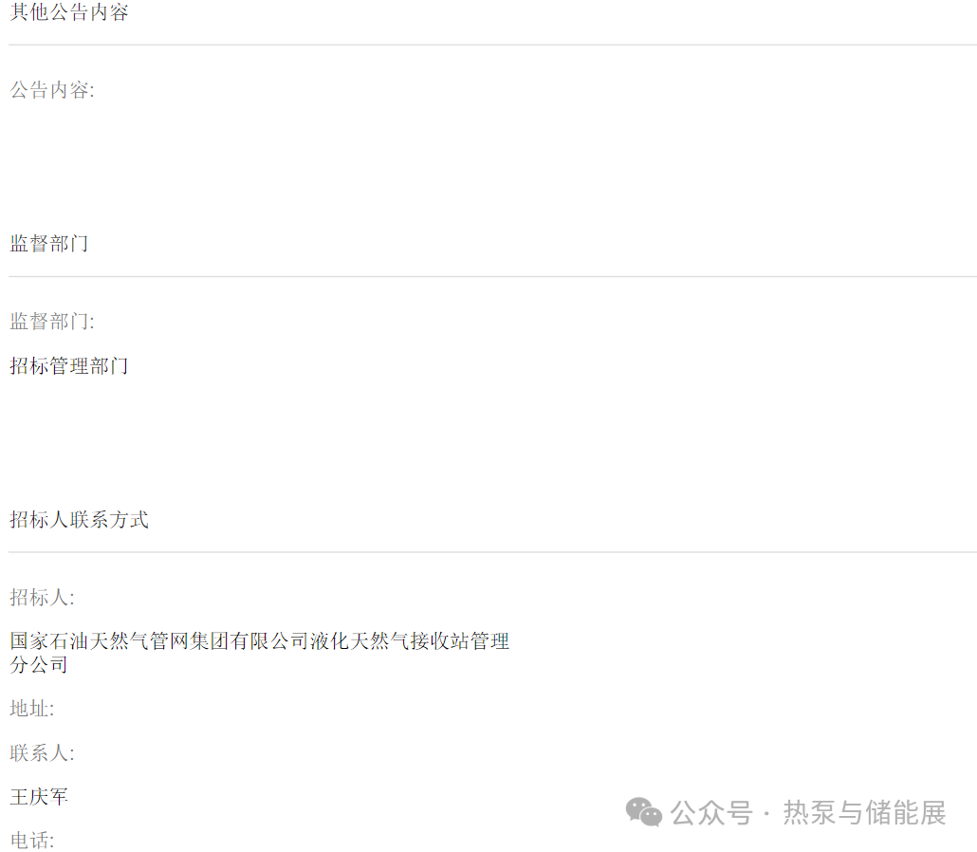The image size is (977, 852).
Task: Click the 招标人: field label
Action: click(x=43, y=597)
